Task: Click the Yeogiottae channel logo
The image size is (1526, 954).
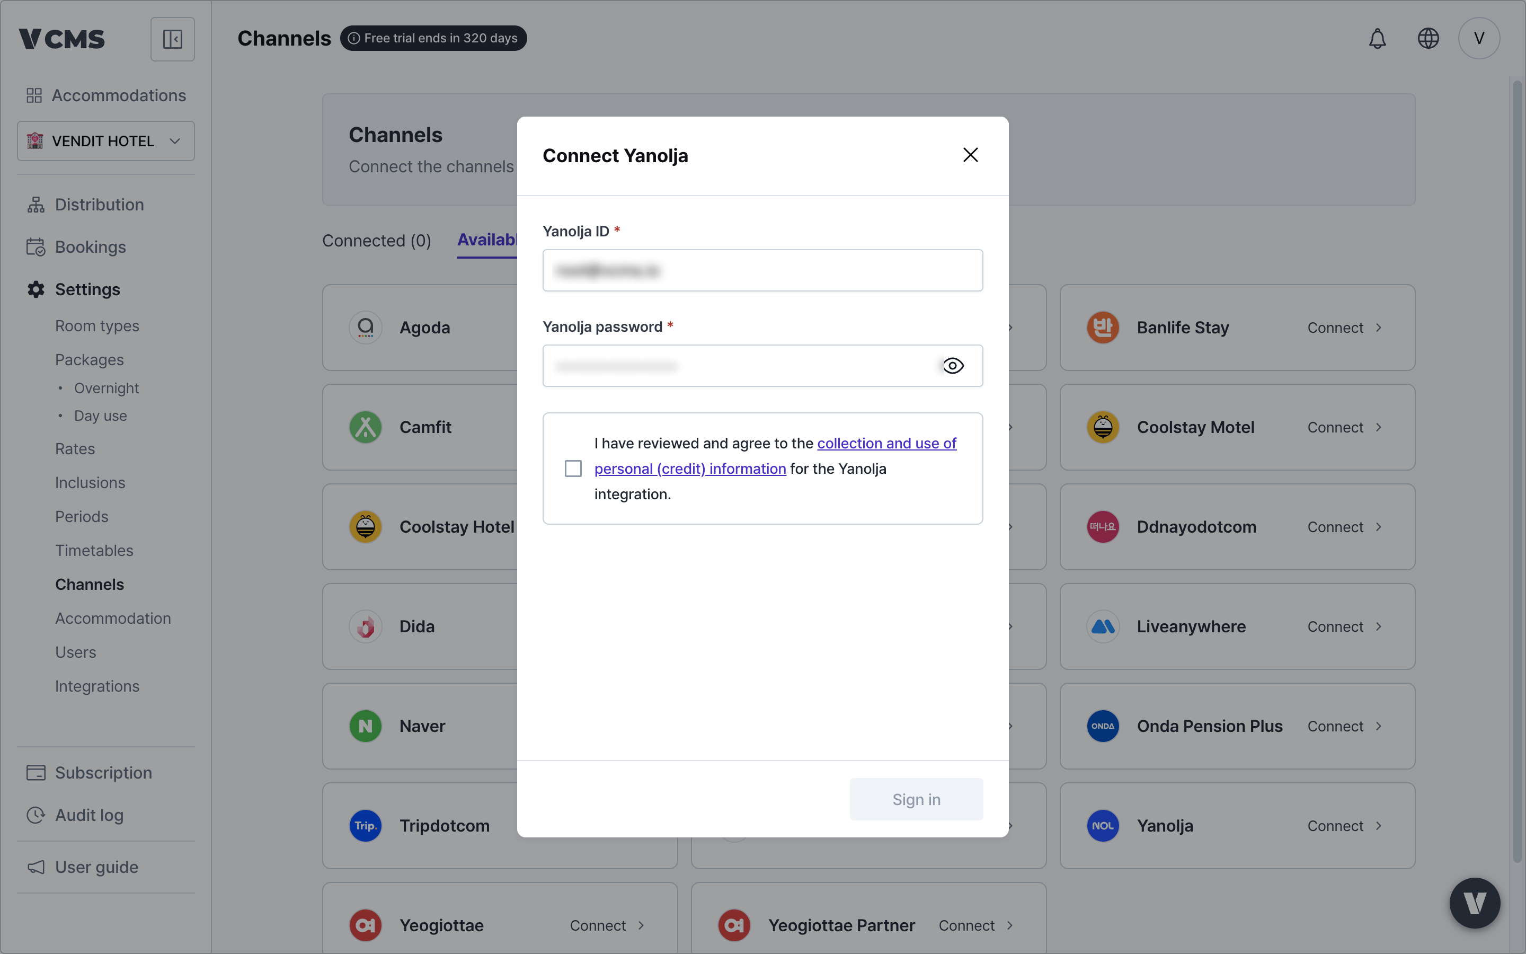Action: coord(366,925)
